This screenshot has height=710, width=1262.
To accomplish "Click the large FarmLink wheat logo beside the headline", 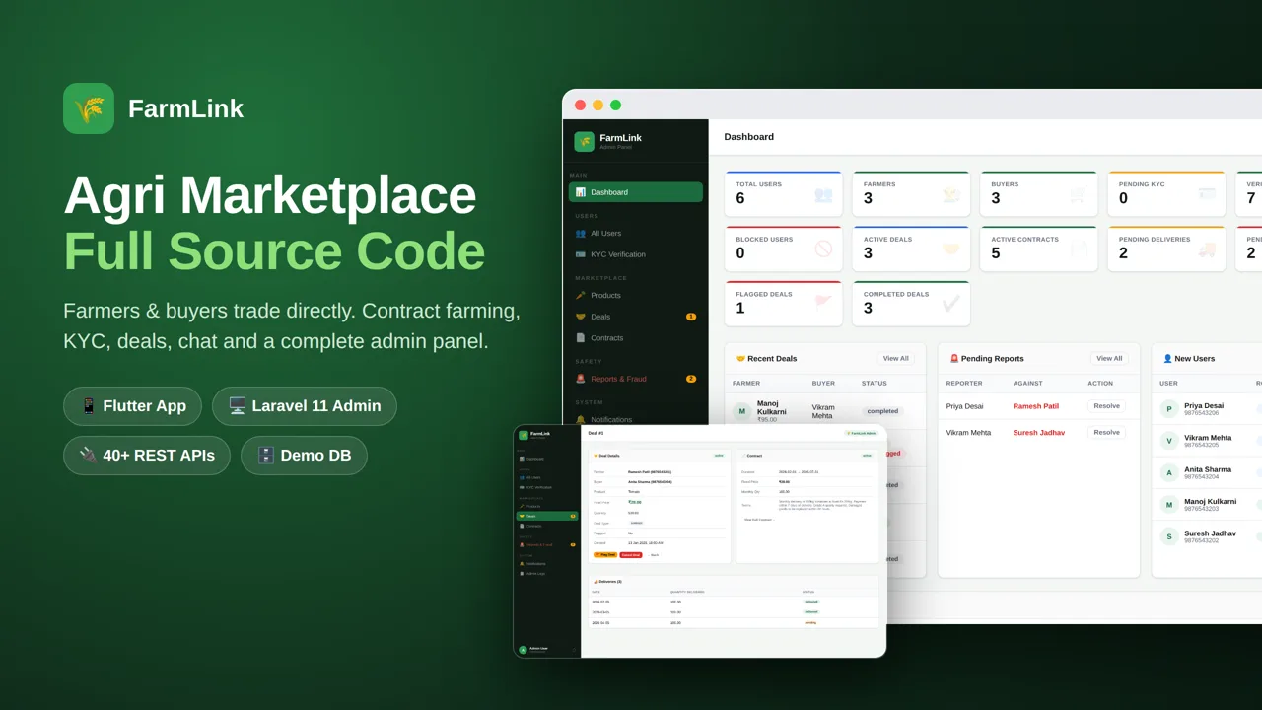I will point(89,108).
